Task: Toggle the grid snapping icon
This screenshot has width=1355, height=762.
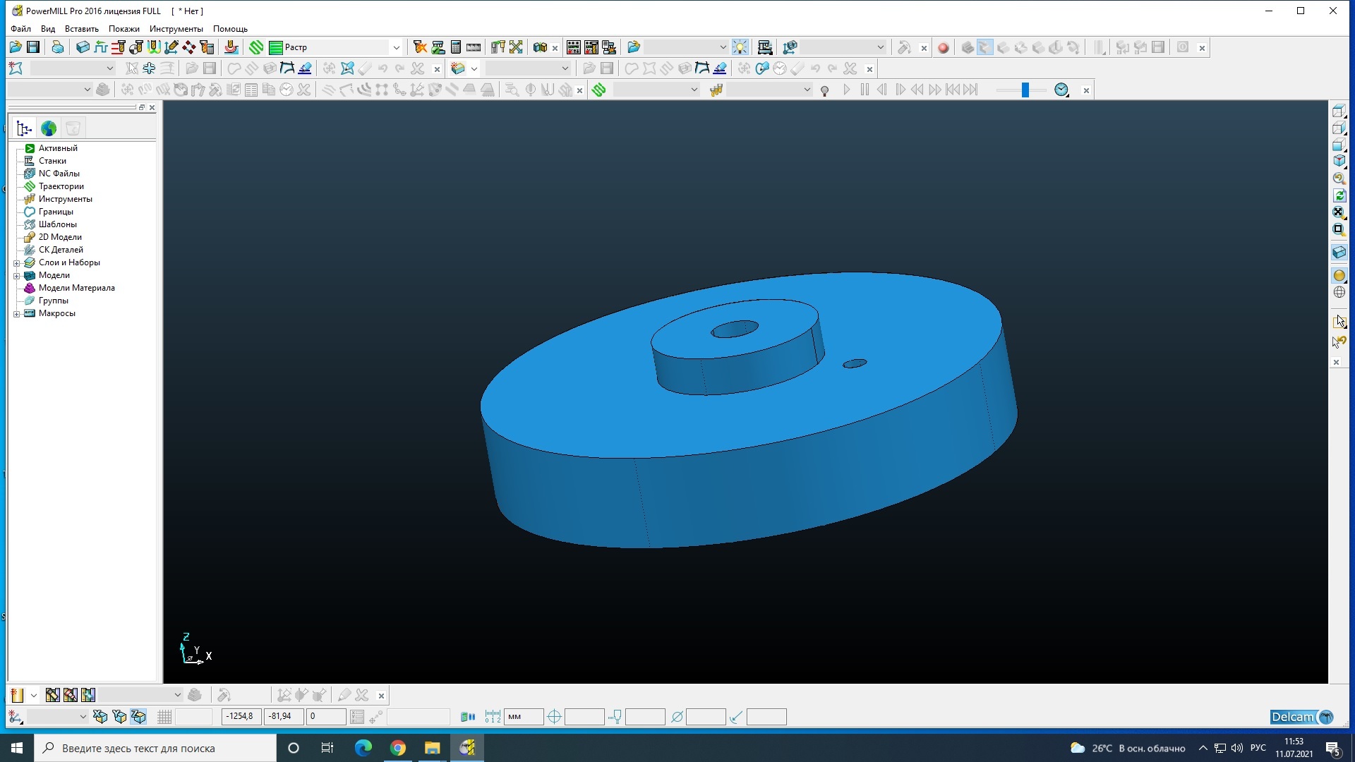Action: point(164,717)
